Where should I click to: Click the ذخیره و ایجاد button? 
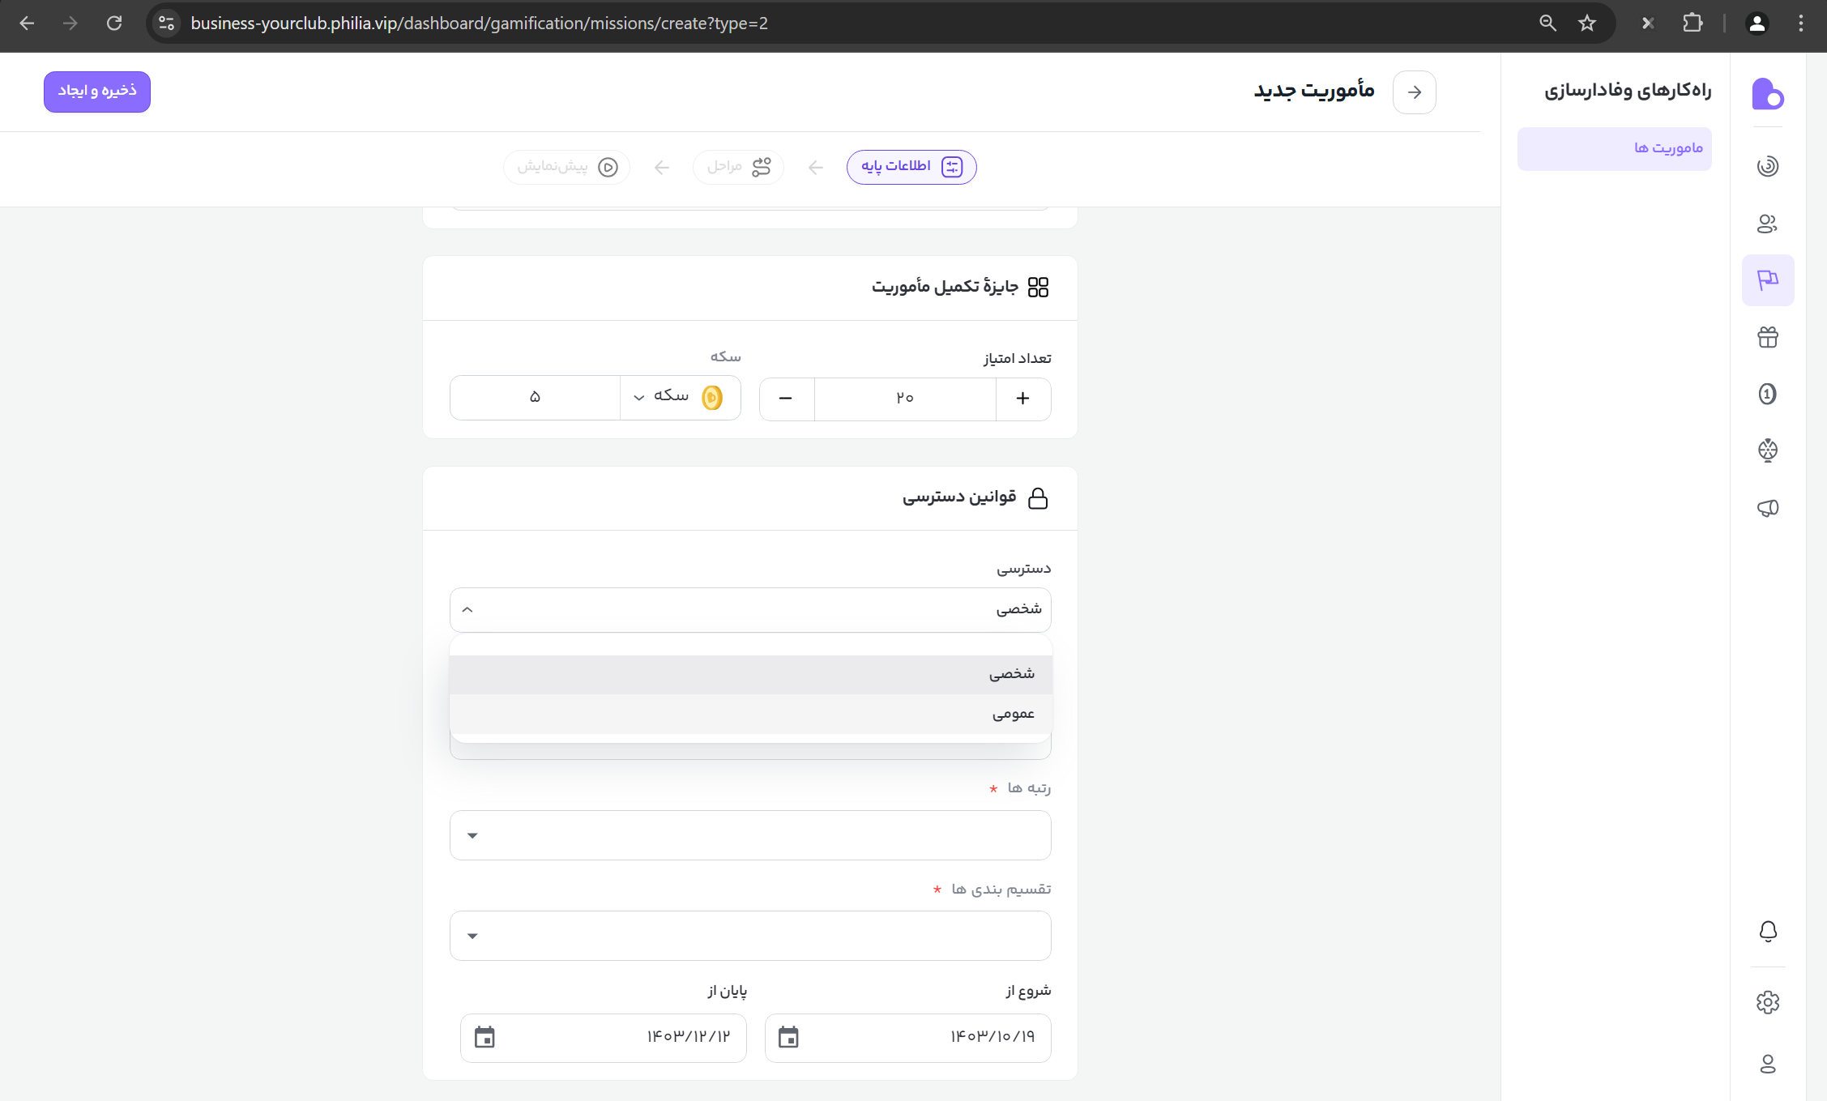click(97, 92)
